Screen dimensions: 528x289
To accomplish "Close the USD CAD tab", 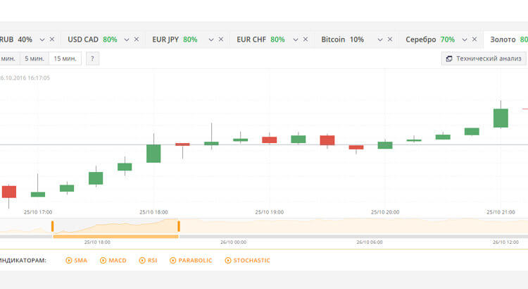I will coord(137,39).
